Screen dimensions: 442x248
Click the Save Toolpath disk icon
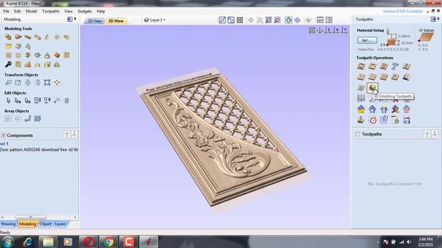[406, 121]
